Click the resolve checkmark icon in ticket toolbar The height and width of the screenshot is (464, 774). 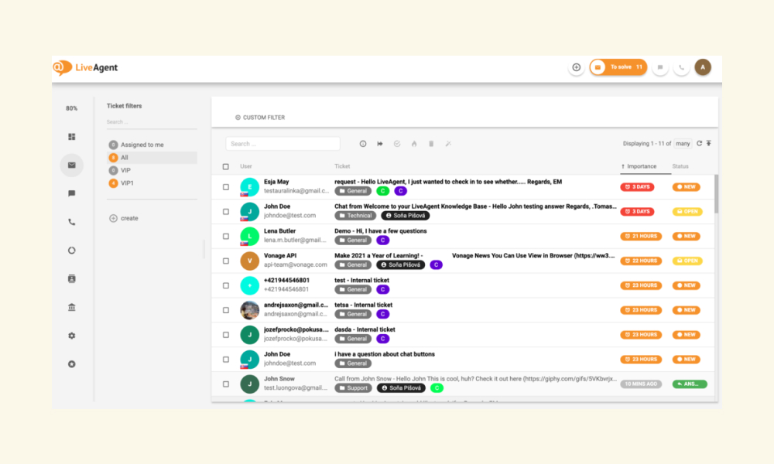pyautogui.click(x=397, y=144)
